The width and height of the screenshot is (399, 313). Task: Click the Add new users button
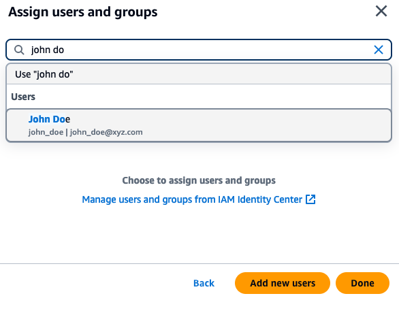point(283,283)
